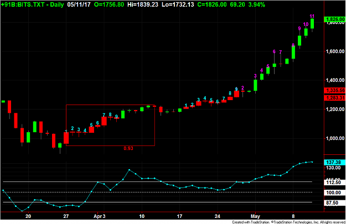The width and height of the screenshot is (346, 224).
Task: Click the magenta count number 6
Action: [x=274, y=51]
